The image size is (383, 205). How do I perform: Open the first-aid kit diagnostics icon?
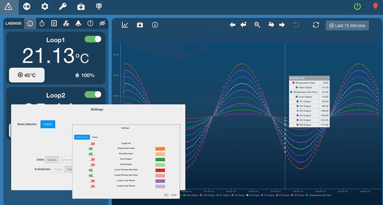tap(81, 6)
